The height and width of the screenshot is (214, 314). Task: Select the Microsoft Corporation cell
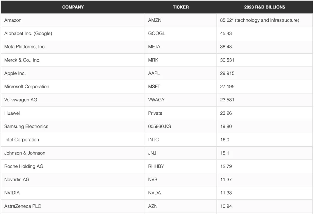(x=73, y=87)
